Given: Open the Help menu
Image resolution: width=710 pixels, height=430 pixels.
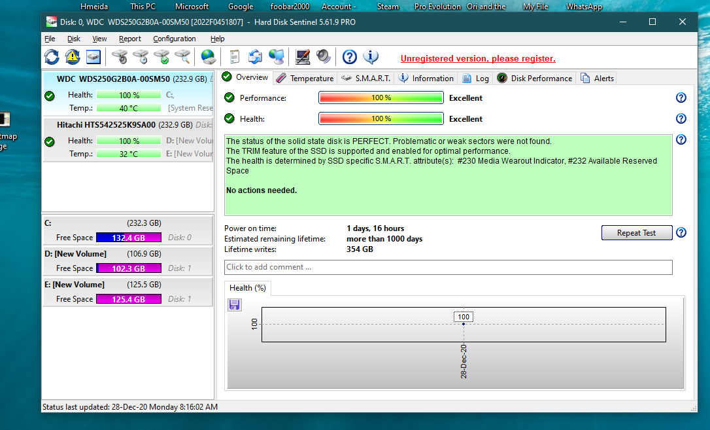Looking at the screenshot, I should [x=217, y=39].
